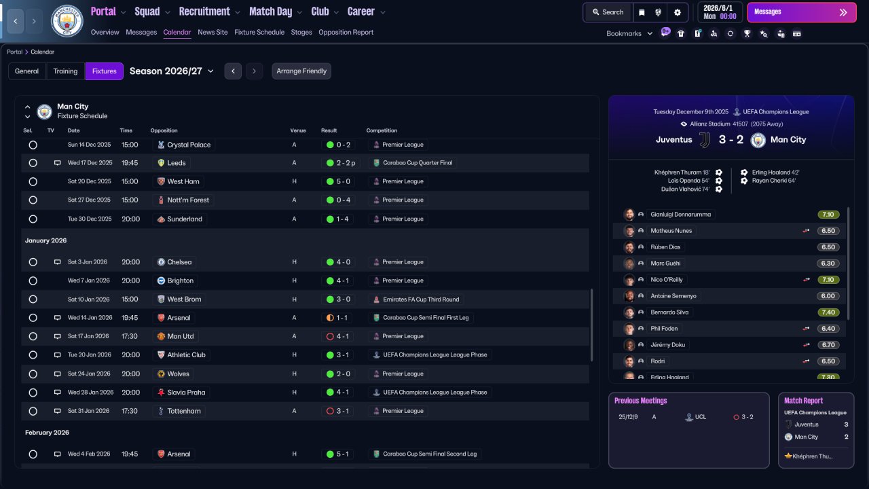Click the Wolves club crest

pos(161,374)
